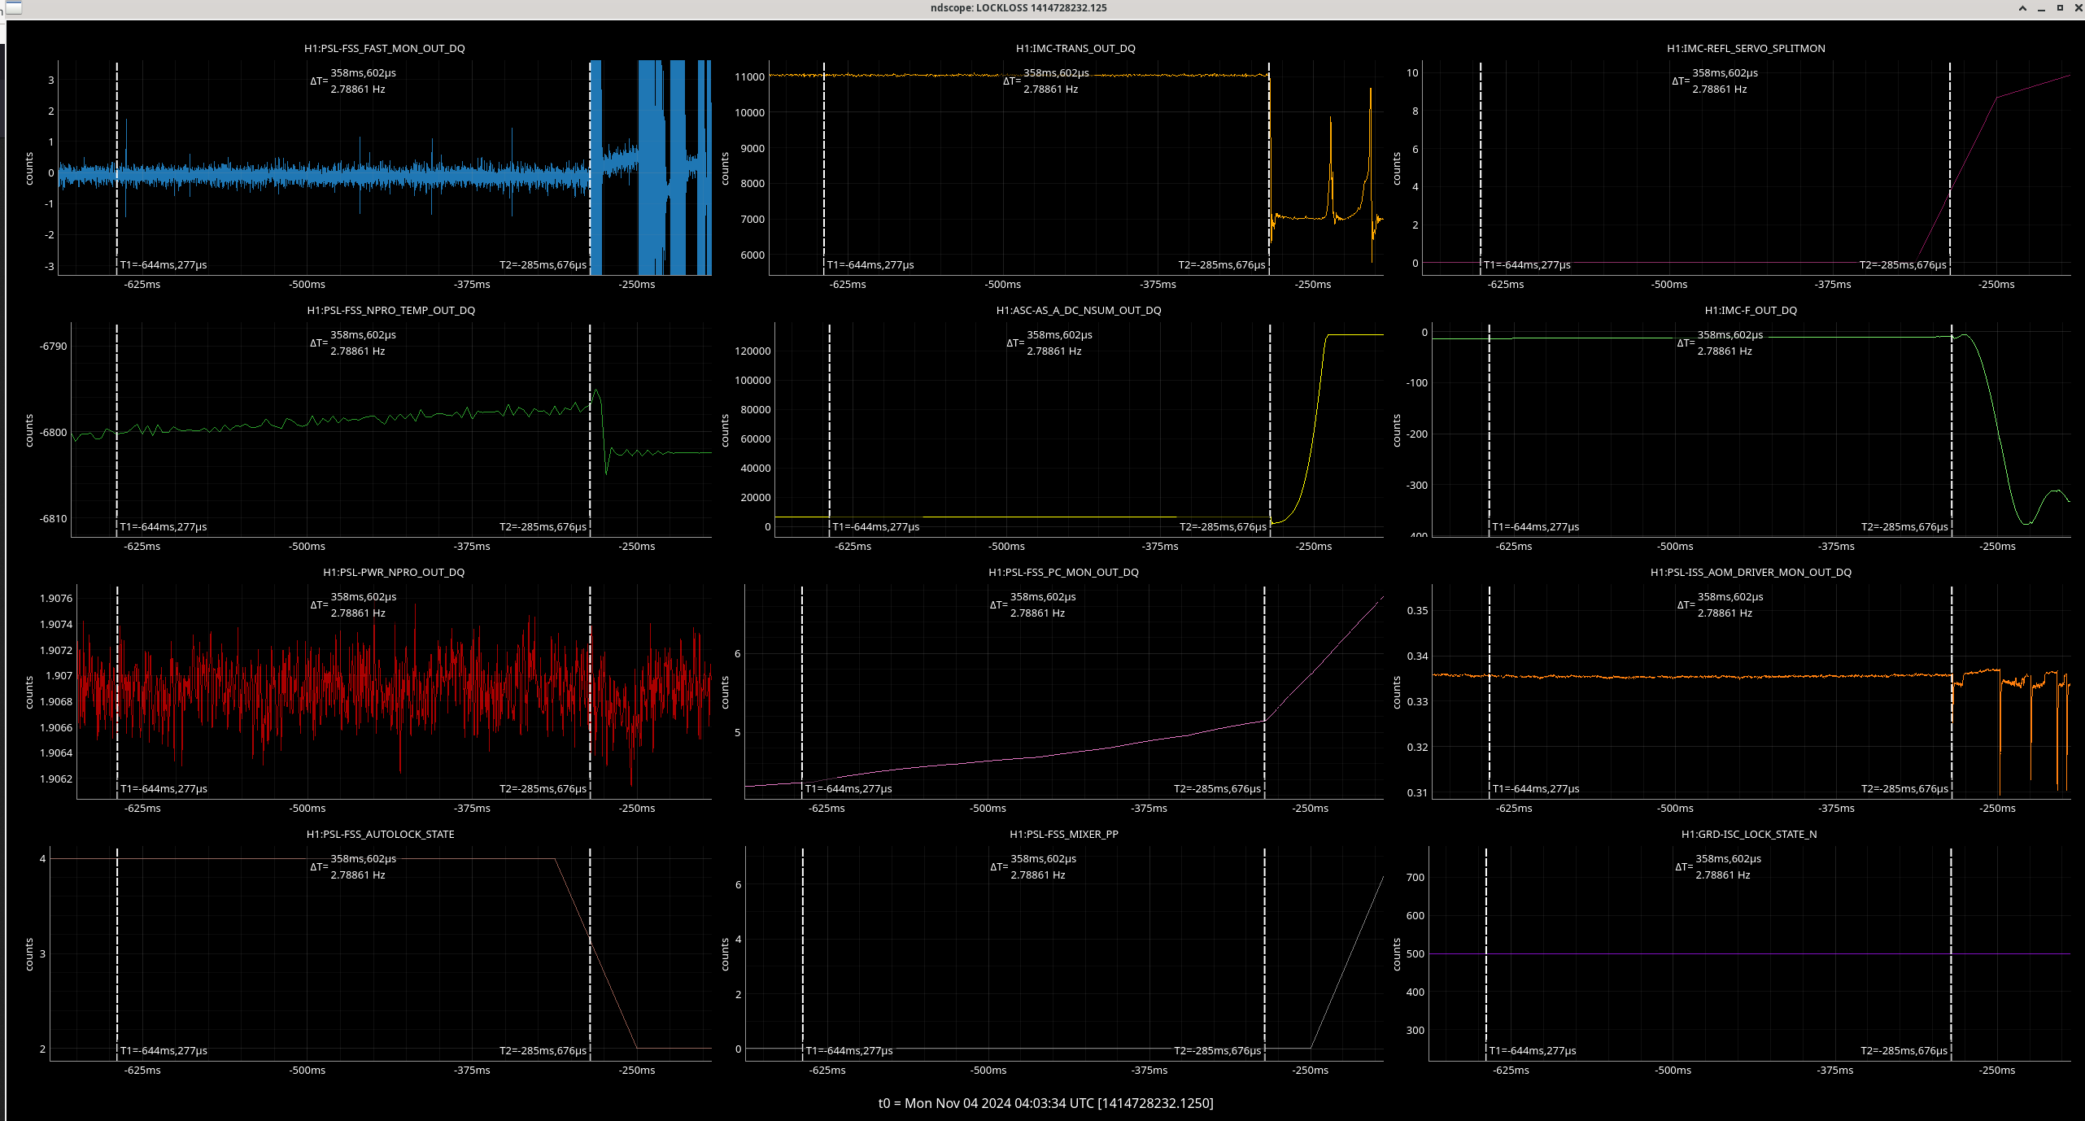Screen dimensions: 2085x1121
Task: Maximize the ndscope window
Action: click(2060, 8)
